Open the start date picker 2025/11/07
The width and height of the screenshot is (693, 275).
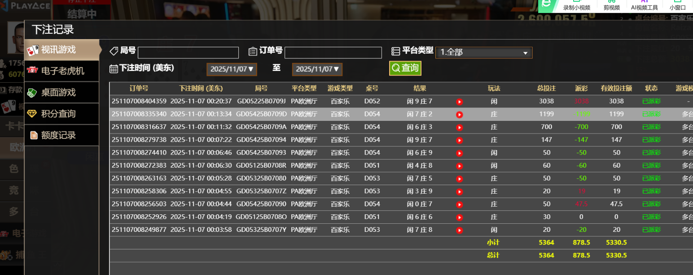coord(232,69)
